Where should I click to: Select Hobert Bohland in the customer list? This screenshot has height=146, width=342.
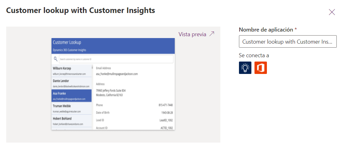pos(71,121)
